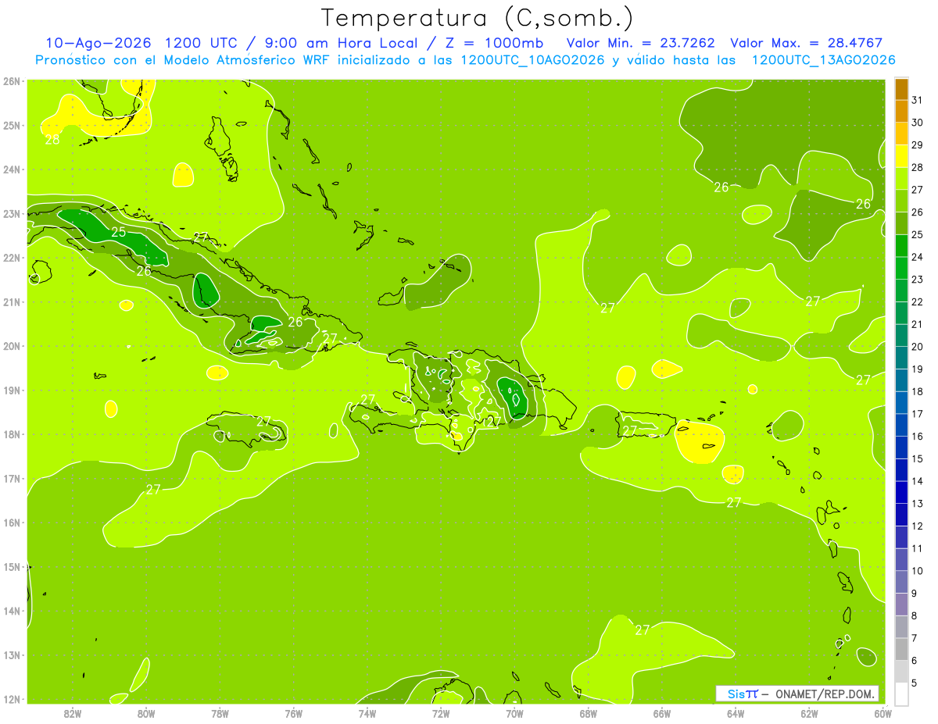Screen dimensions: 938x724
Task: Click the '80W' longitude label
Action: (x=146, y=712)
